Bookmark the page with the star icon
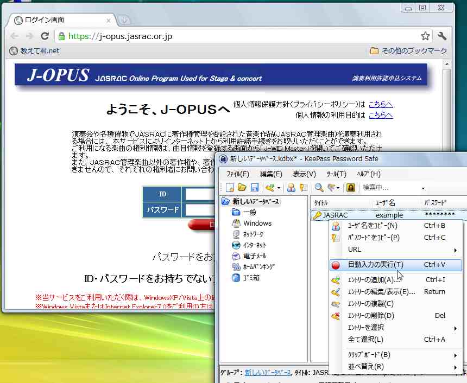The height and width of the screenshot is (383, 467). 425,36
